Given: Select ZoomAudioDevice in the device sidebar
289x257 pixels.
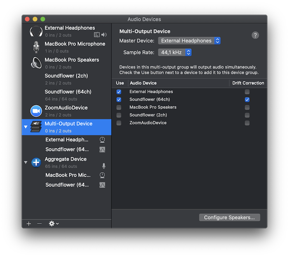Looking at the screenshot, I should 67,111.
